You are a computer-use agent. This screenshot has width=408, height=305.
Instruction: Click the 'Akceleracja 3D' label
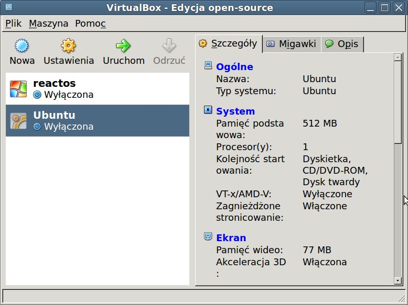point(251,262)
